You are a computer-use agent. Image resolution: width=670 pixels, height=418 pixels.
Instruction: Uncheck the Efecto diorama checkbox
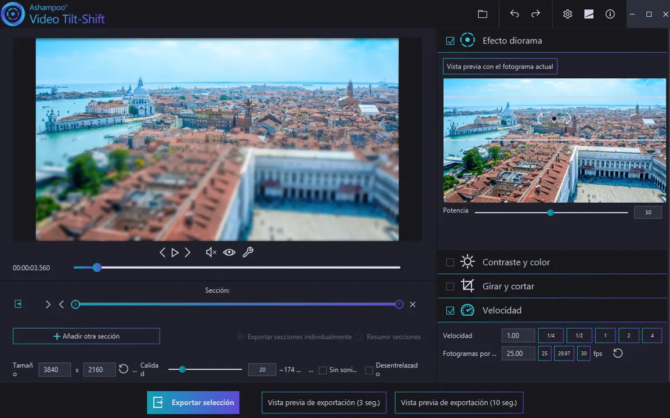tap(450, 41)
